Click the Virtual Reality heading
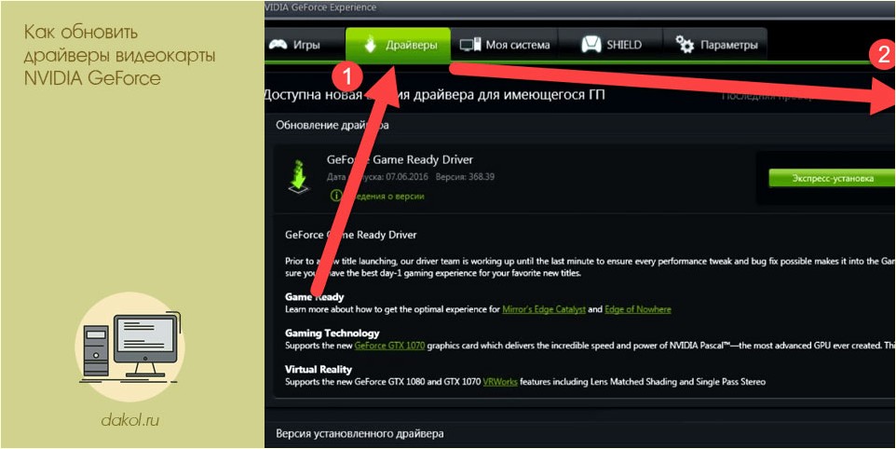896x449 pixels. coord(319,369)
